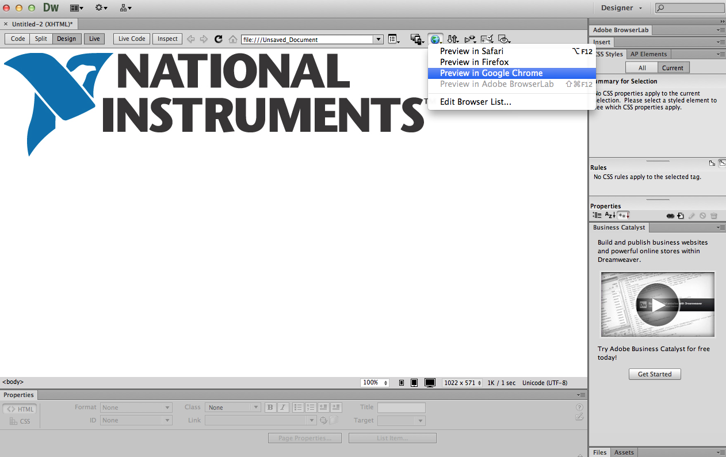Screen dimensions: 726x457
Task: Open the Visual Aids eye icon
Action: [x=504, y=39]
